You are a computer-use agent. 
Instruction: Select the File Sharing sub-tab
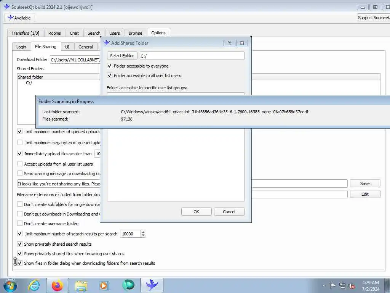(x=46, y=46)
